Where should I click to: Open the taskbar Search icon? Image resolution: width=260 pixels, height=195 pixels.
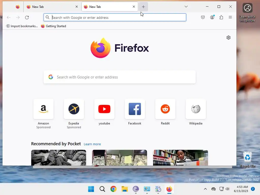[102, 189]
